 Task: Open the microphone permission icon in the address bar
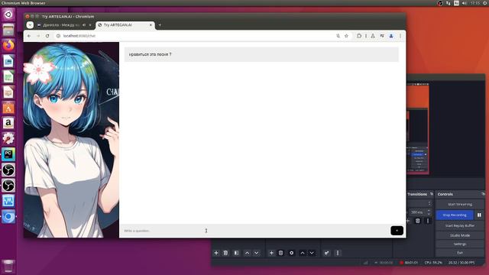point(338,36)
